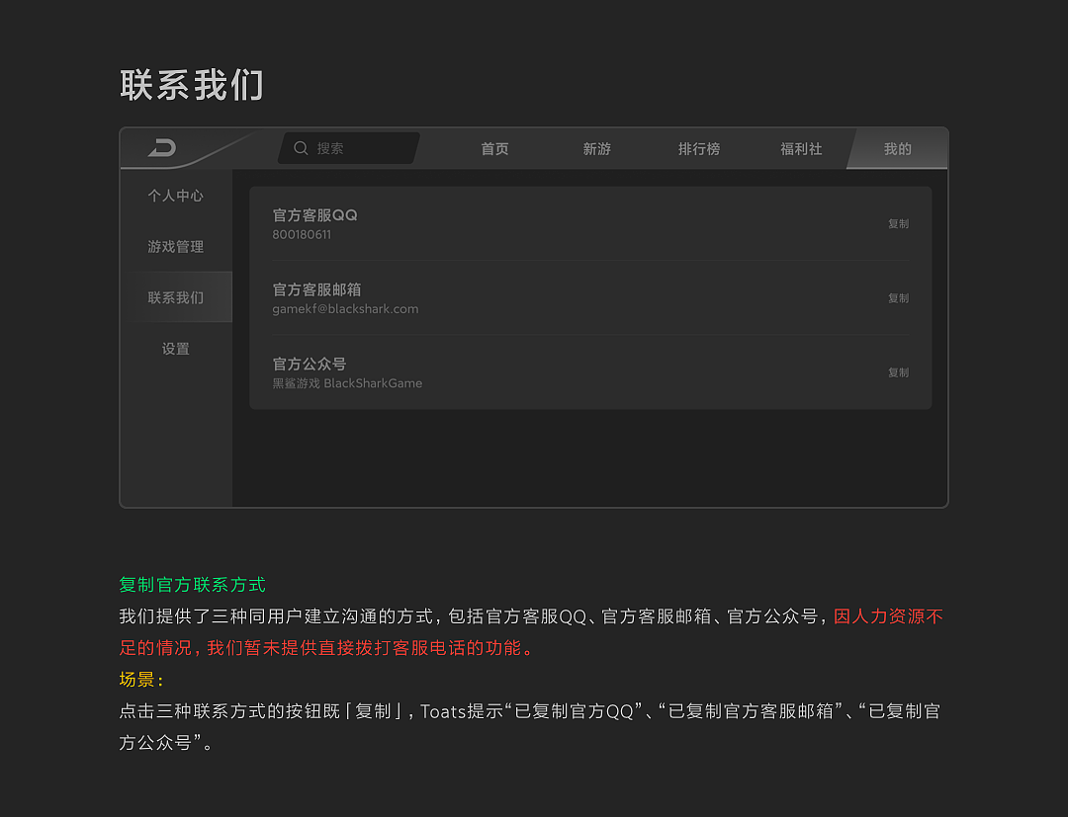The height and width of the screenshot is (817, 1068).
Task: Switch to the 首页 tab
Action: 494,149
